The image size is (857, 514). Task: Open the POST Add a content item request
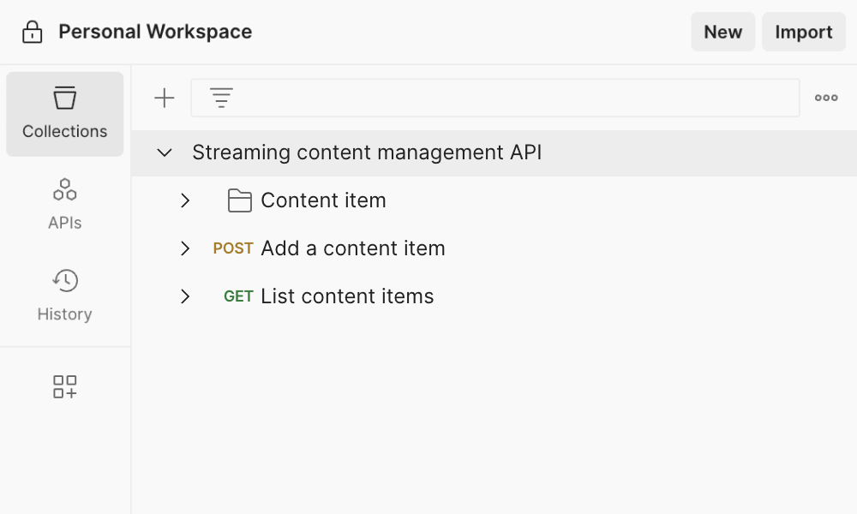pos(352,248)
